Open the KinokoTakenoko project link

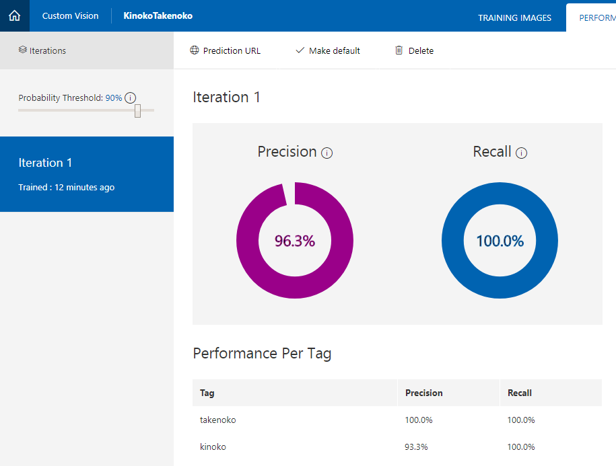click(158, 15)
